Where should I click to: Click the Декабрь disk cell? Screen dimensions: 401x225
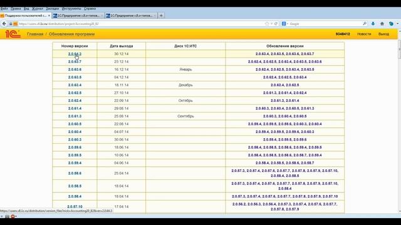(185, 85)
